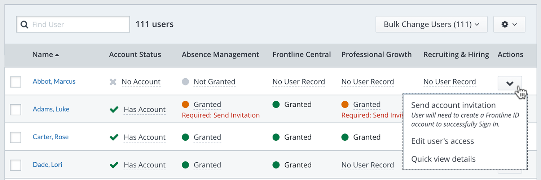
Task: Click the gray X beside No Account
Action: (x=113, y=82)
